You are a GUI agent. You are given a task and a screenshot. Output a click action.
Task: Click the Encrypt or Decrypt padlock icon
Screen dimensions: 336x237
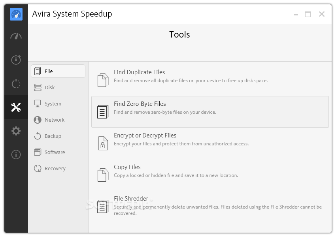click(x=103, y=143)
